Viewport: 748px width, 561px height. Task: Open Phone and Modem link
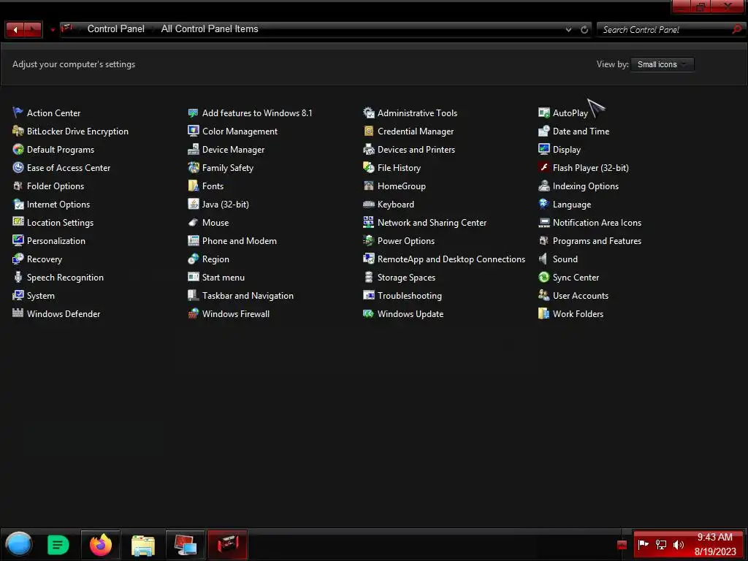[240, 241]
